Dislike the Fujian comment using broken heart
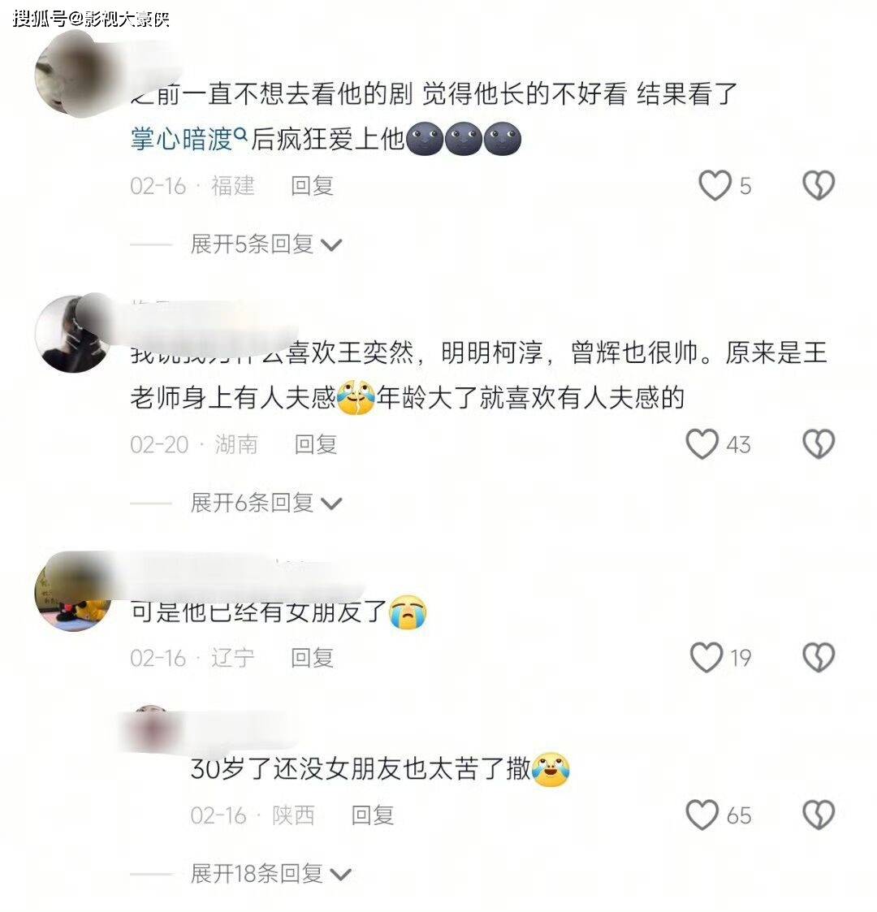Screen dimensions: 877x912 [819, 185]
